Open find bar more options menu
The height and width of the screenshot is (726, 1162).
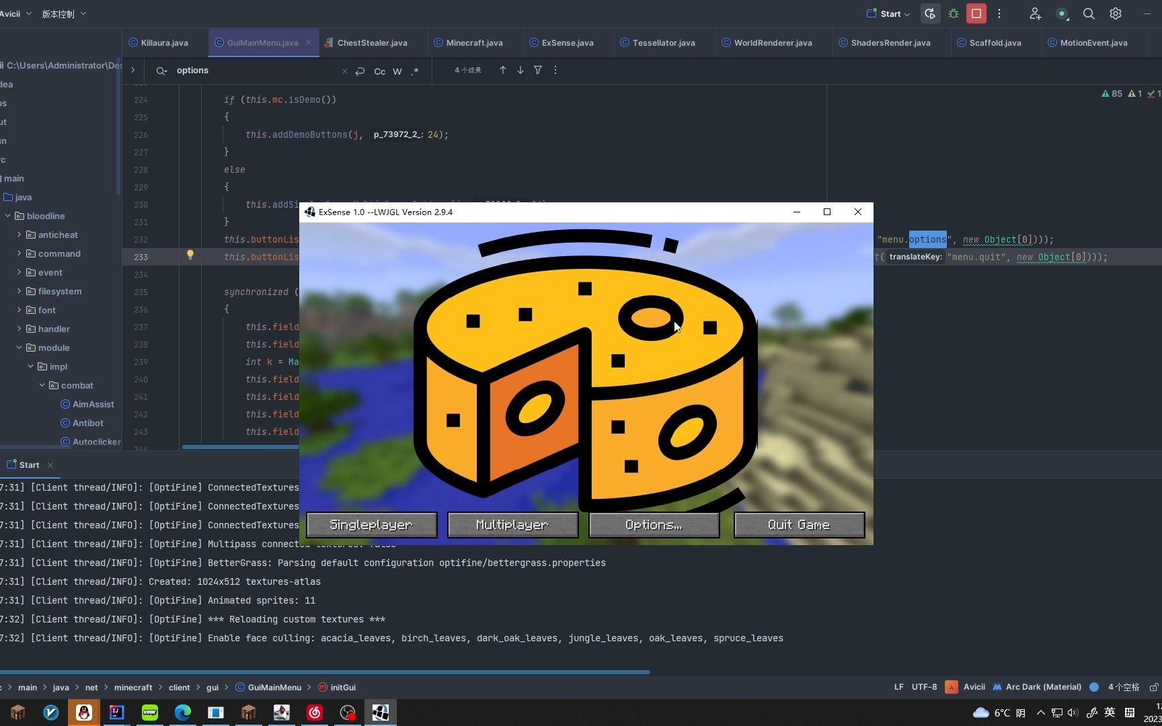tap(555, 70)
